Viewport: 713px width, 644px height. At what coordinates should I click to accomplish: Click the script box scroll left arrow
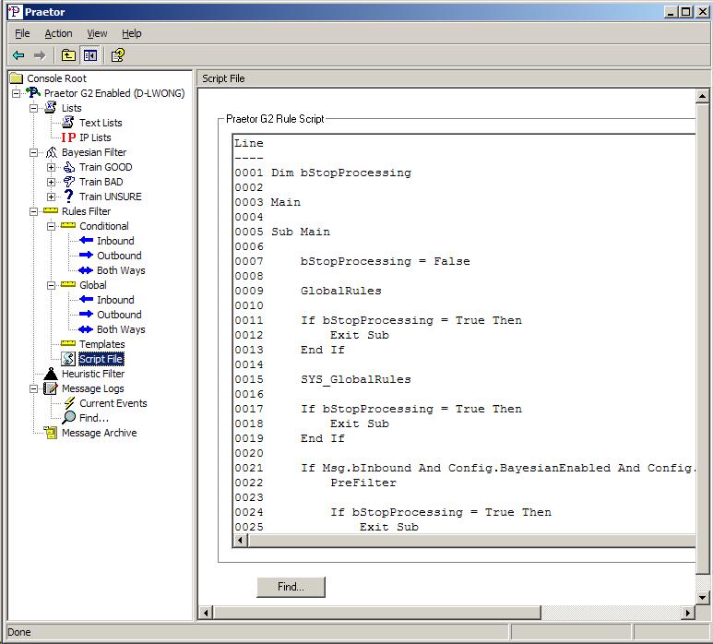click(240, 541)
